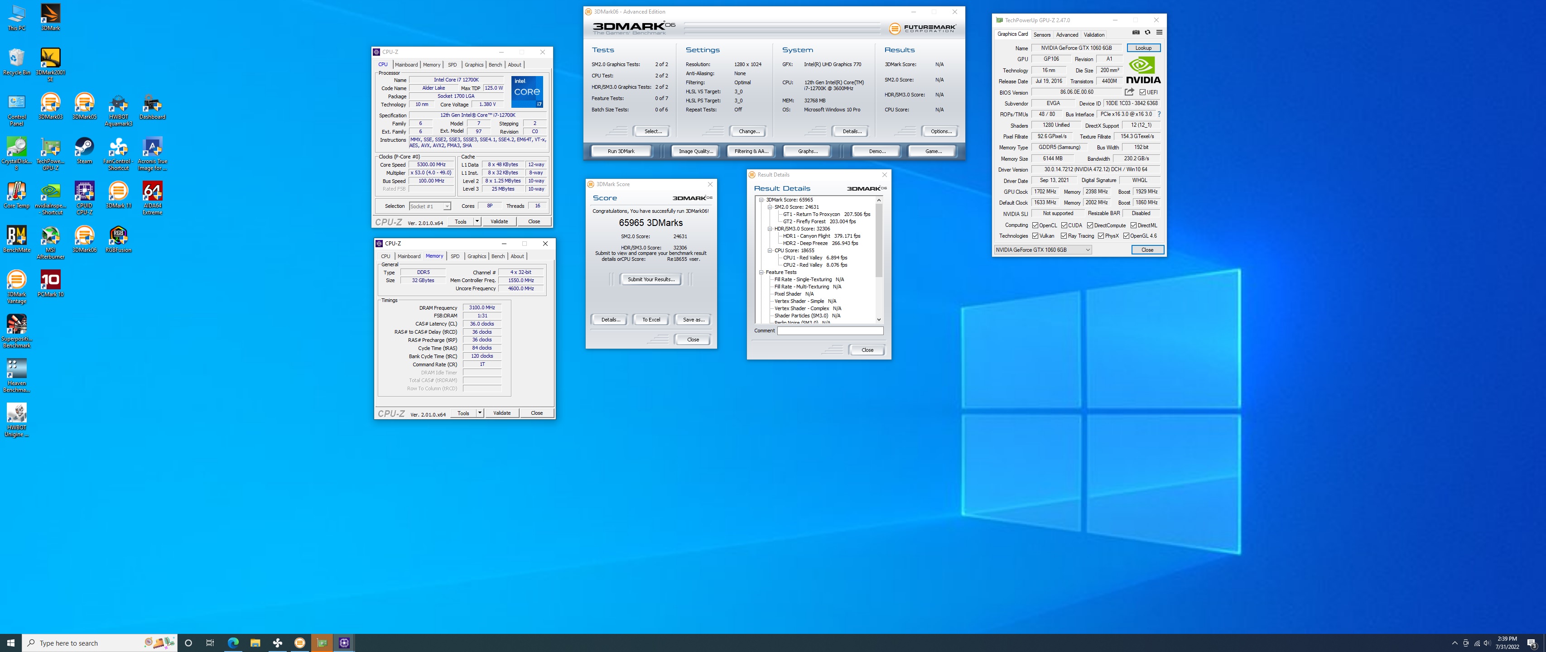Screen dimensions: 1546x652
Task: Open the RGBFusion desktop icon
Action: coord(118,240)
